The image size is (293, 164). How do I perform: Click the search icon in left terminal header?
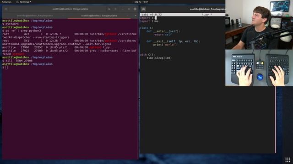point(109,9)
